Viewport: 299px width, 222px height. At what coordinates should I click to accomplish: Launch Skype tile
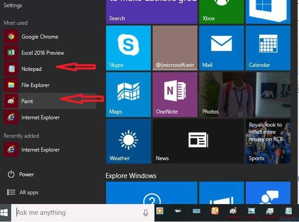click(128, 48)
